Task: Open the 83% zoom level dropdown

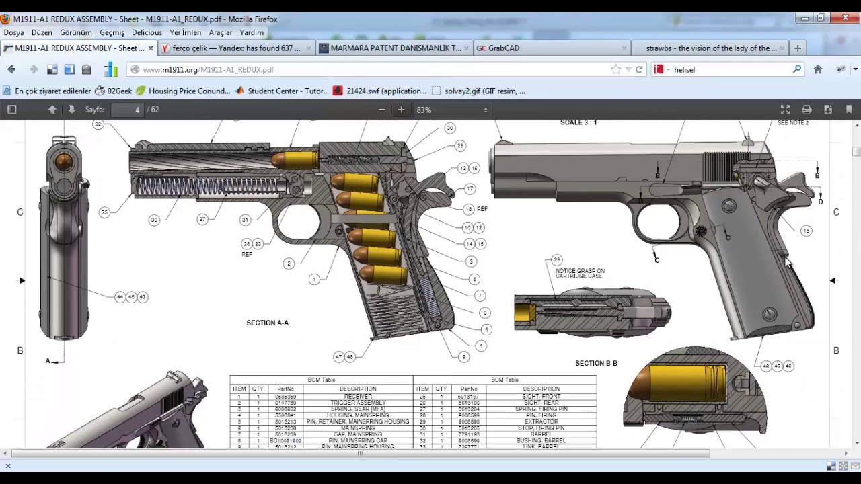Action: click(452, 110)
